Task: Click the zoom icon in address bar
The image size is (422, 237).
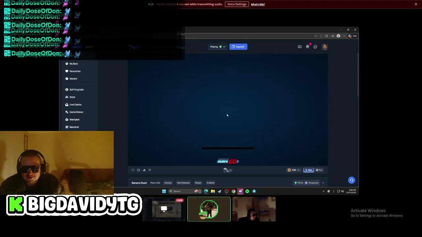Action: click(316, 36)
